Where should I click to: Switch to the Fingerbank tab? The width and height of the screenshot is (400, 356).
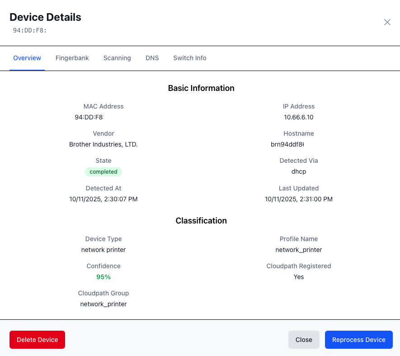coord(72,58)
